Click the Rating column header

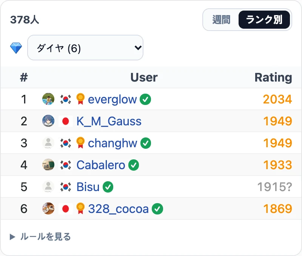[x=273, y=77]
